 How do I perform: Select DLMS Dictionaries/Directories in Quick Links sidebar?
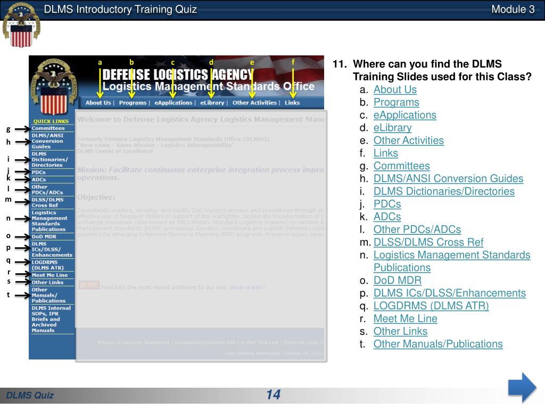(49, 159)
